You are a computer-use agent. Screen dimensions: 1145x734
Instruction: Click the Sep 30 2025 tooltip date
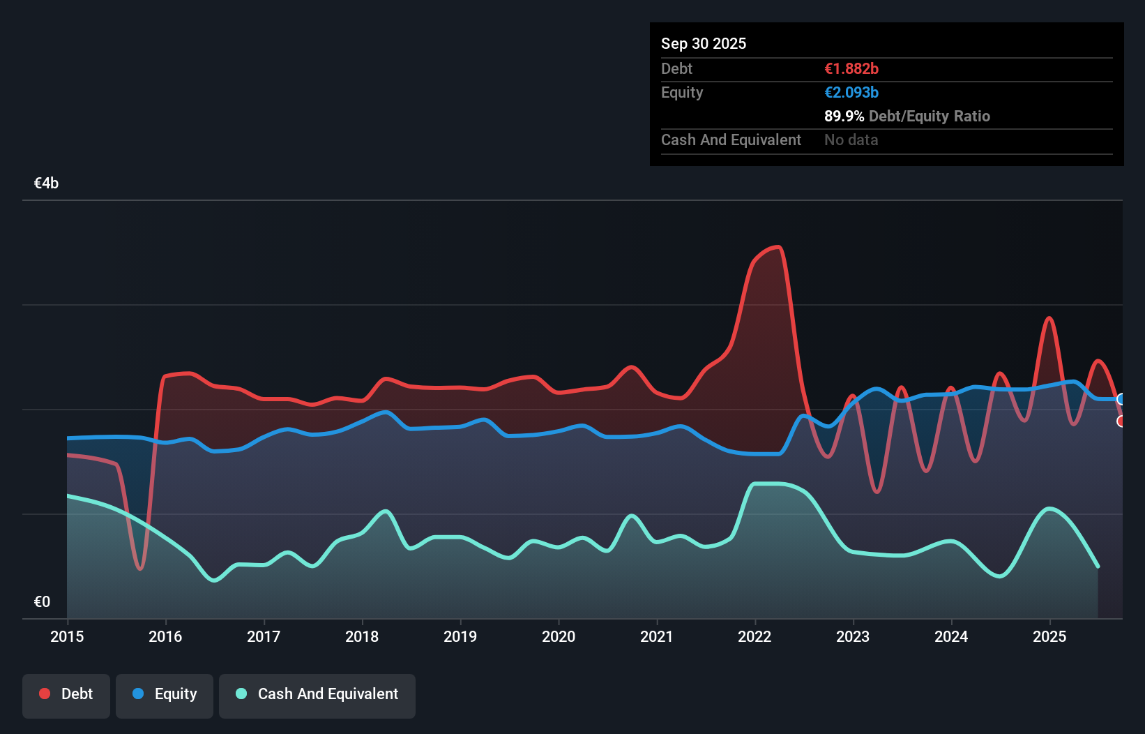point(704,43)
